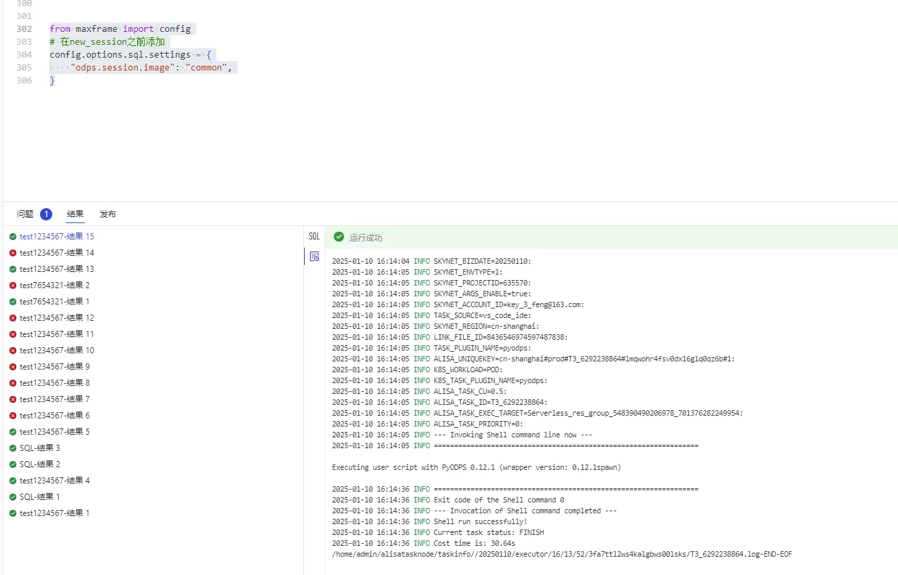
Task: Click the log file path ending in log-END-EOF
Action: coord(562,554)
